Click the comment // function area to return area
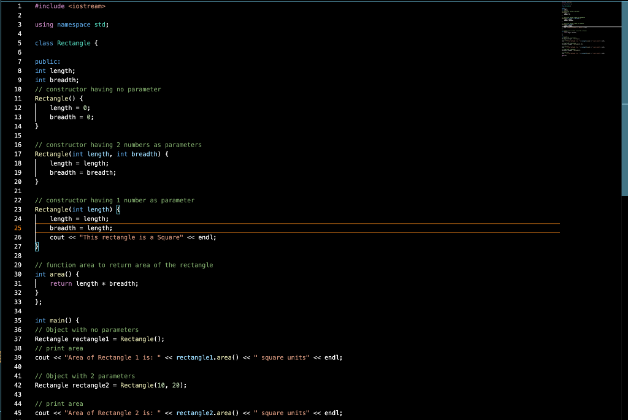This screenshot has width=628, height=420. point(124,265)
